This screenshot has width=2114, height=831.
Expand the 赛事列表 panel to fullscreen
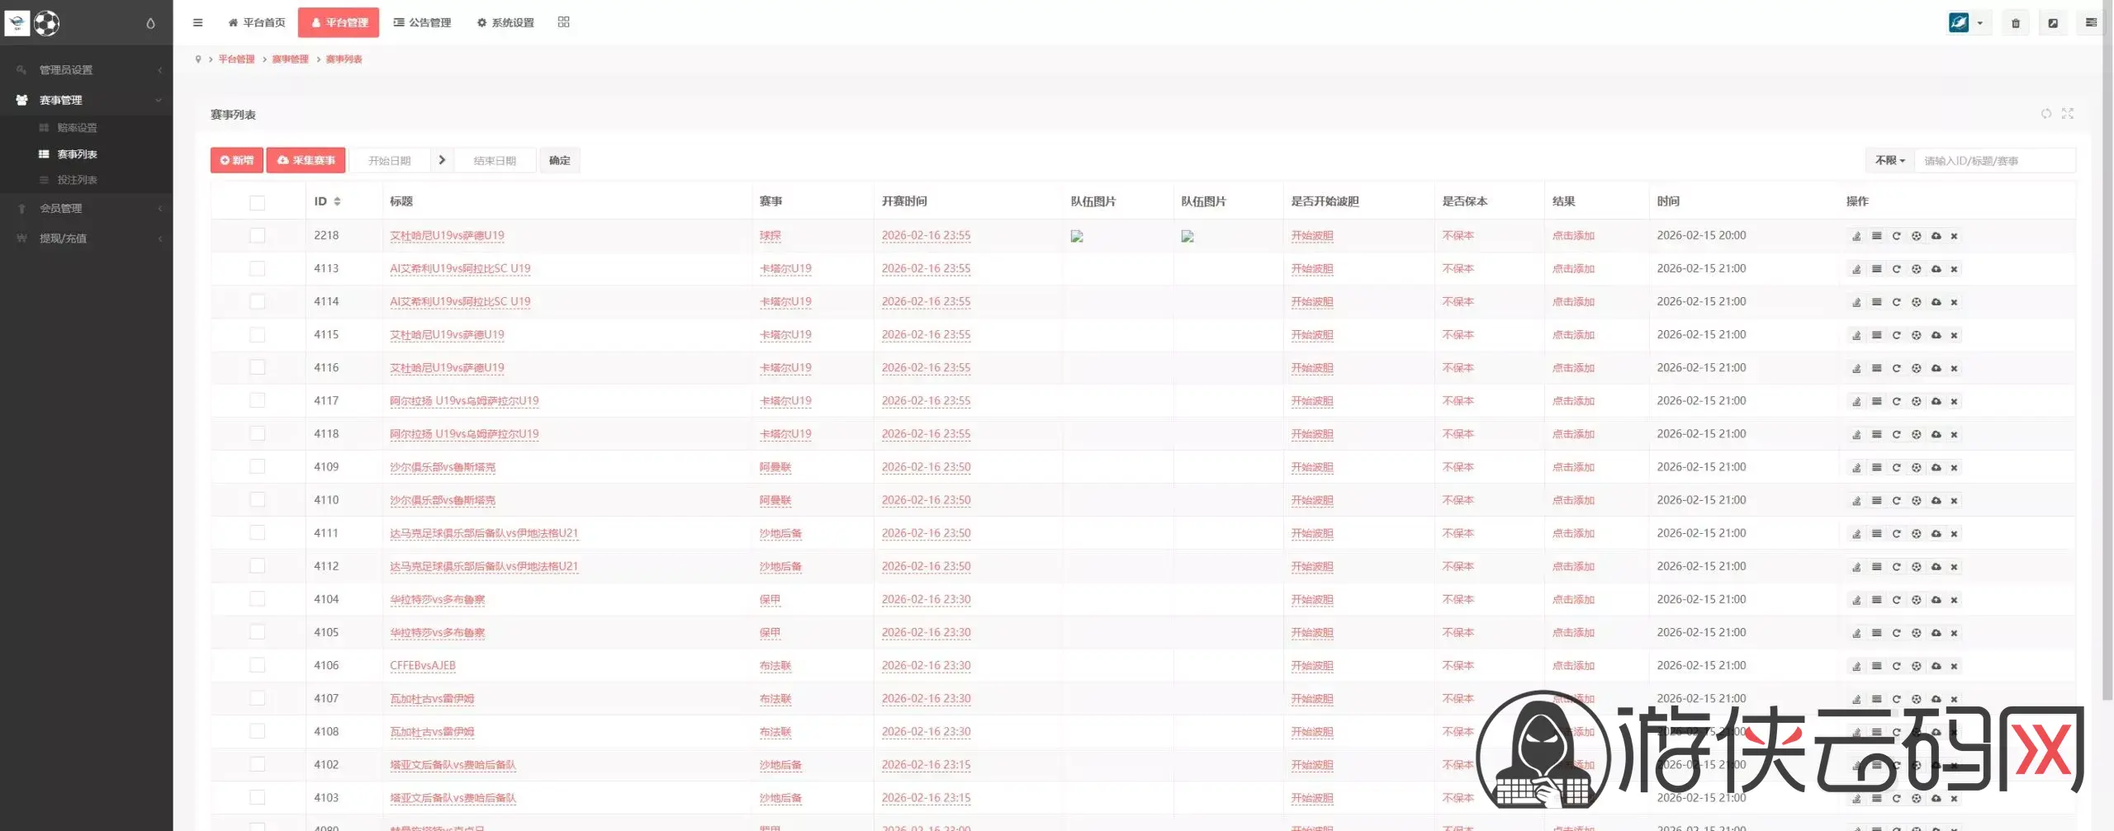pyautogui.click(x=2067, y=114)
